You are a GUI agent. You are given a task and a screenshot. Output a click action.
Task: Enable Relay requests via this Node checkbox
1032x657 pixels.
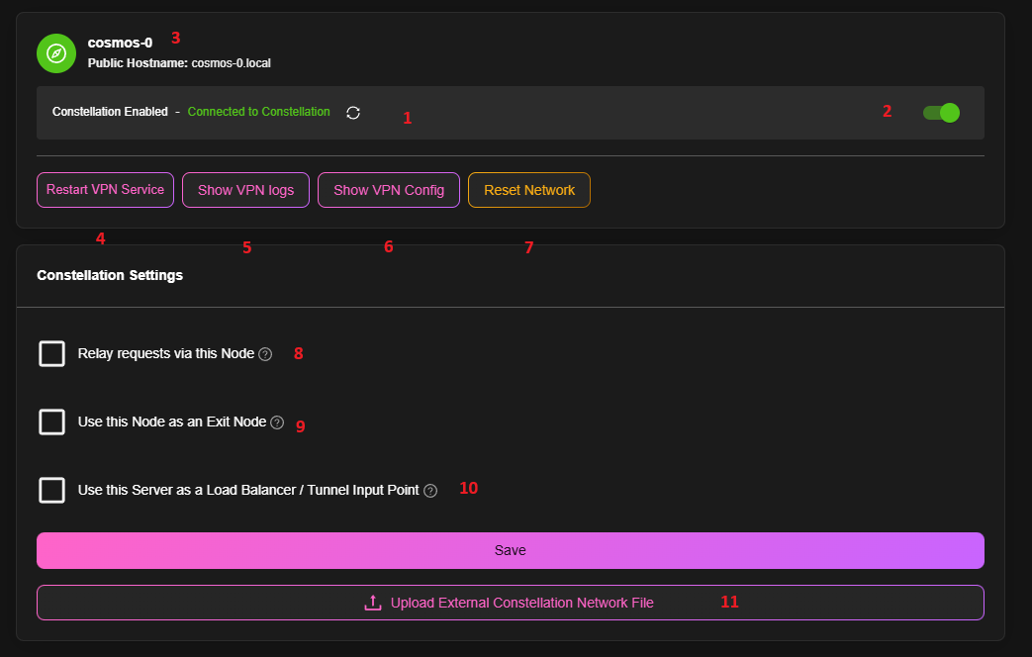pyautogui.click(x=52, y=354)
